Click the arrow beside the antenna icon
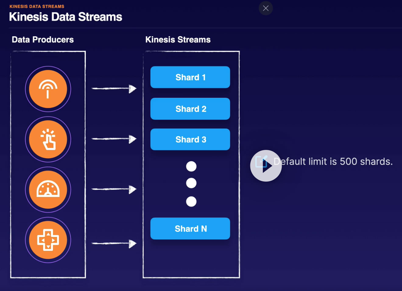Image resolution: width=402 pixels, height=291 pixels. 114,89
